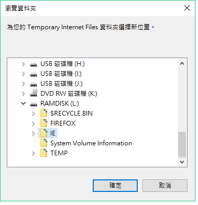
Task: Click the scrollbar down arrow
Action: point(182,162)
